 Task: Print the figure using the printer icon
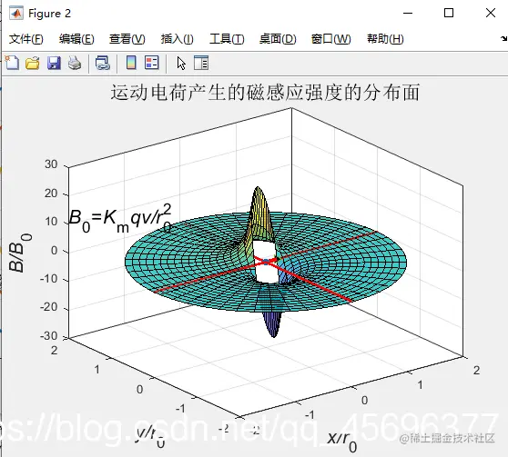pyautogui.click(x=75, y=63)
